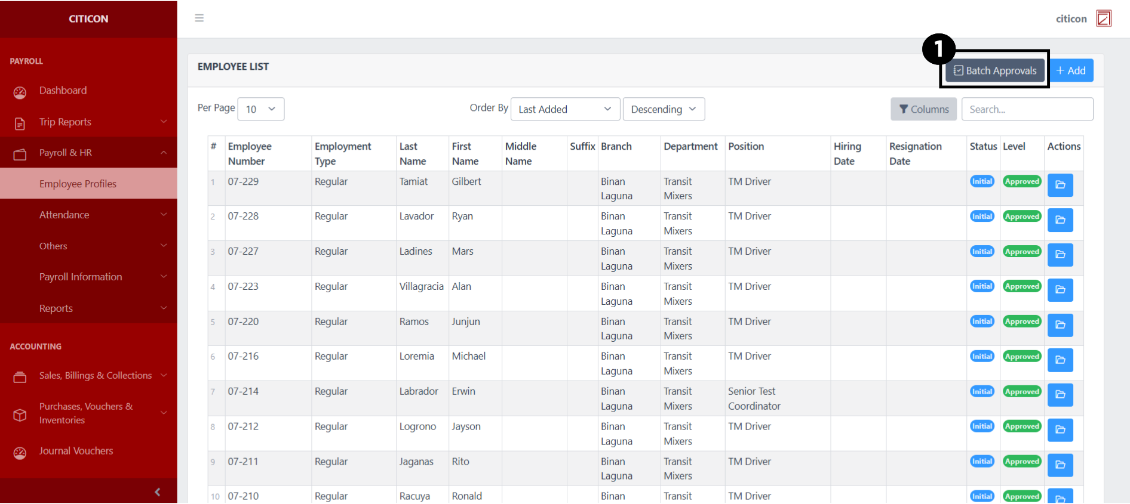This screenshot has width=1130, height=504.
Task: Open folder action for Labrador Erwin row
Action: [1060, 395]
